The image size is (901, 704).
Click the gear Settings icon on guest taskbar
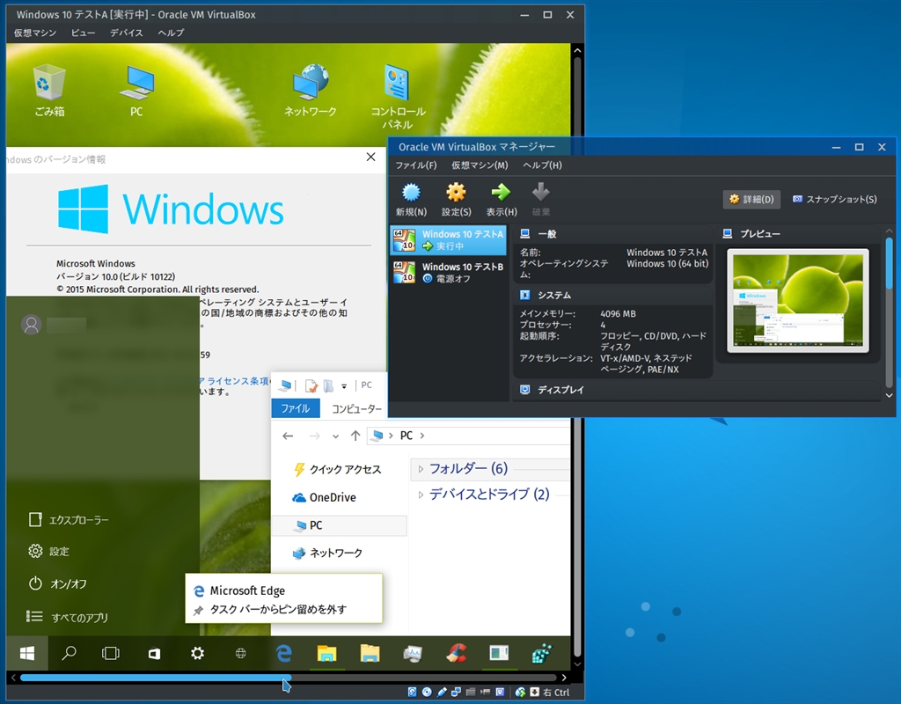click(x=198, y=653)
